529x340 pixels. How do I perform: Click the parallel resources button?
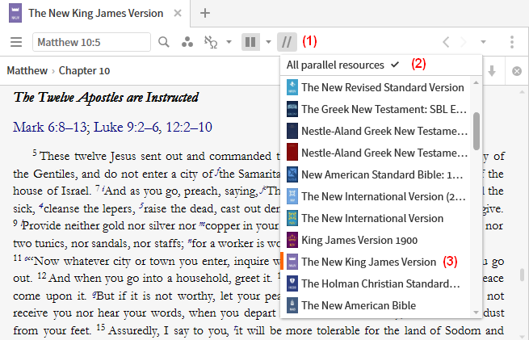tap(287, 42)
